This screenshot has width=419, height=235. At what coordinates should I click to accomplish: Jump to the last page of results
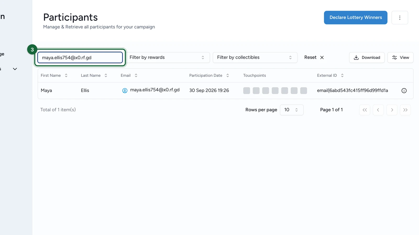pyautogui.click(x=405, y=110)
